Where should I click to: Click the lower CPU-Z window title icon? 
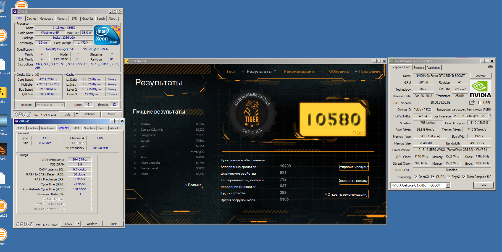[17, 121]
